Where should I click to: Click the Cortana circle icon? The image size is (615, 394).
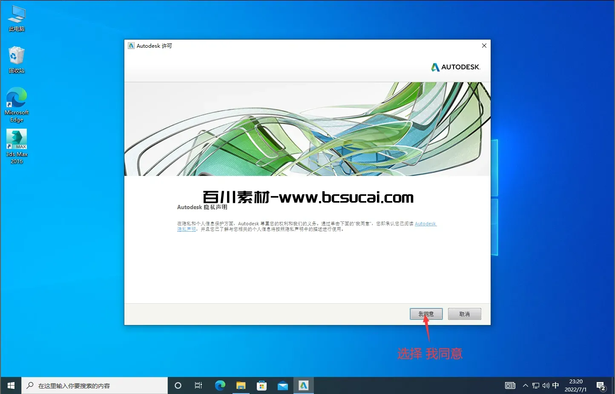pos(178,385)
